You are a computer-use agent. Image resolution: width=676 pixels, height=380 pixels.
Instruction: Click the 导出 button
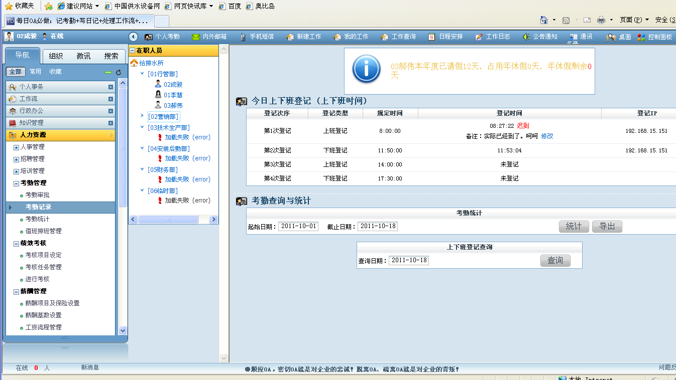click(x=607, y=227)
